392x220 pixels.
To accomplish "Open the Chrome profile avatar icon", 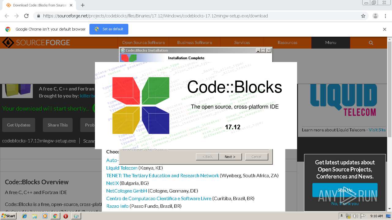I will (x=375, y=16).
